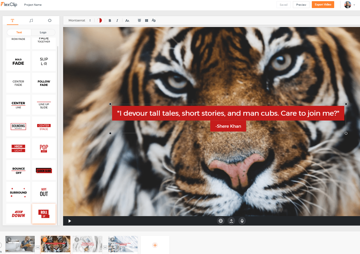
Task: Click the microphone voiceover icon
Action: 242,221
